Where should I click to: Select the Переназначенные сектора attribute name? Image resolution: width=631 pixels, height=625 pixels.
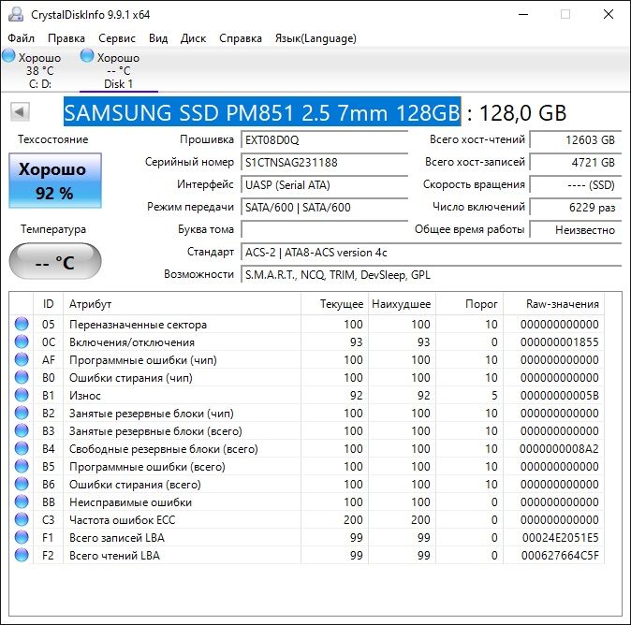tap(138, 325)
